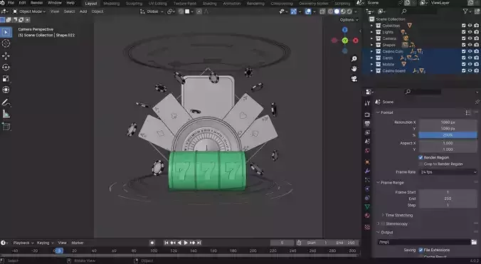Select the Measure tool
This screenshot has height=264, width=481.
[x=6, y=114]
